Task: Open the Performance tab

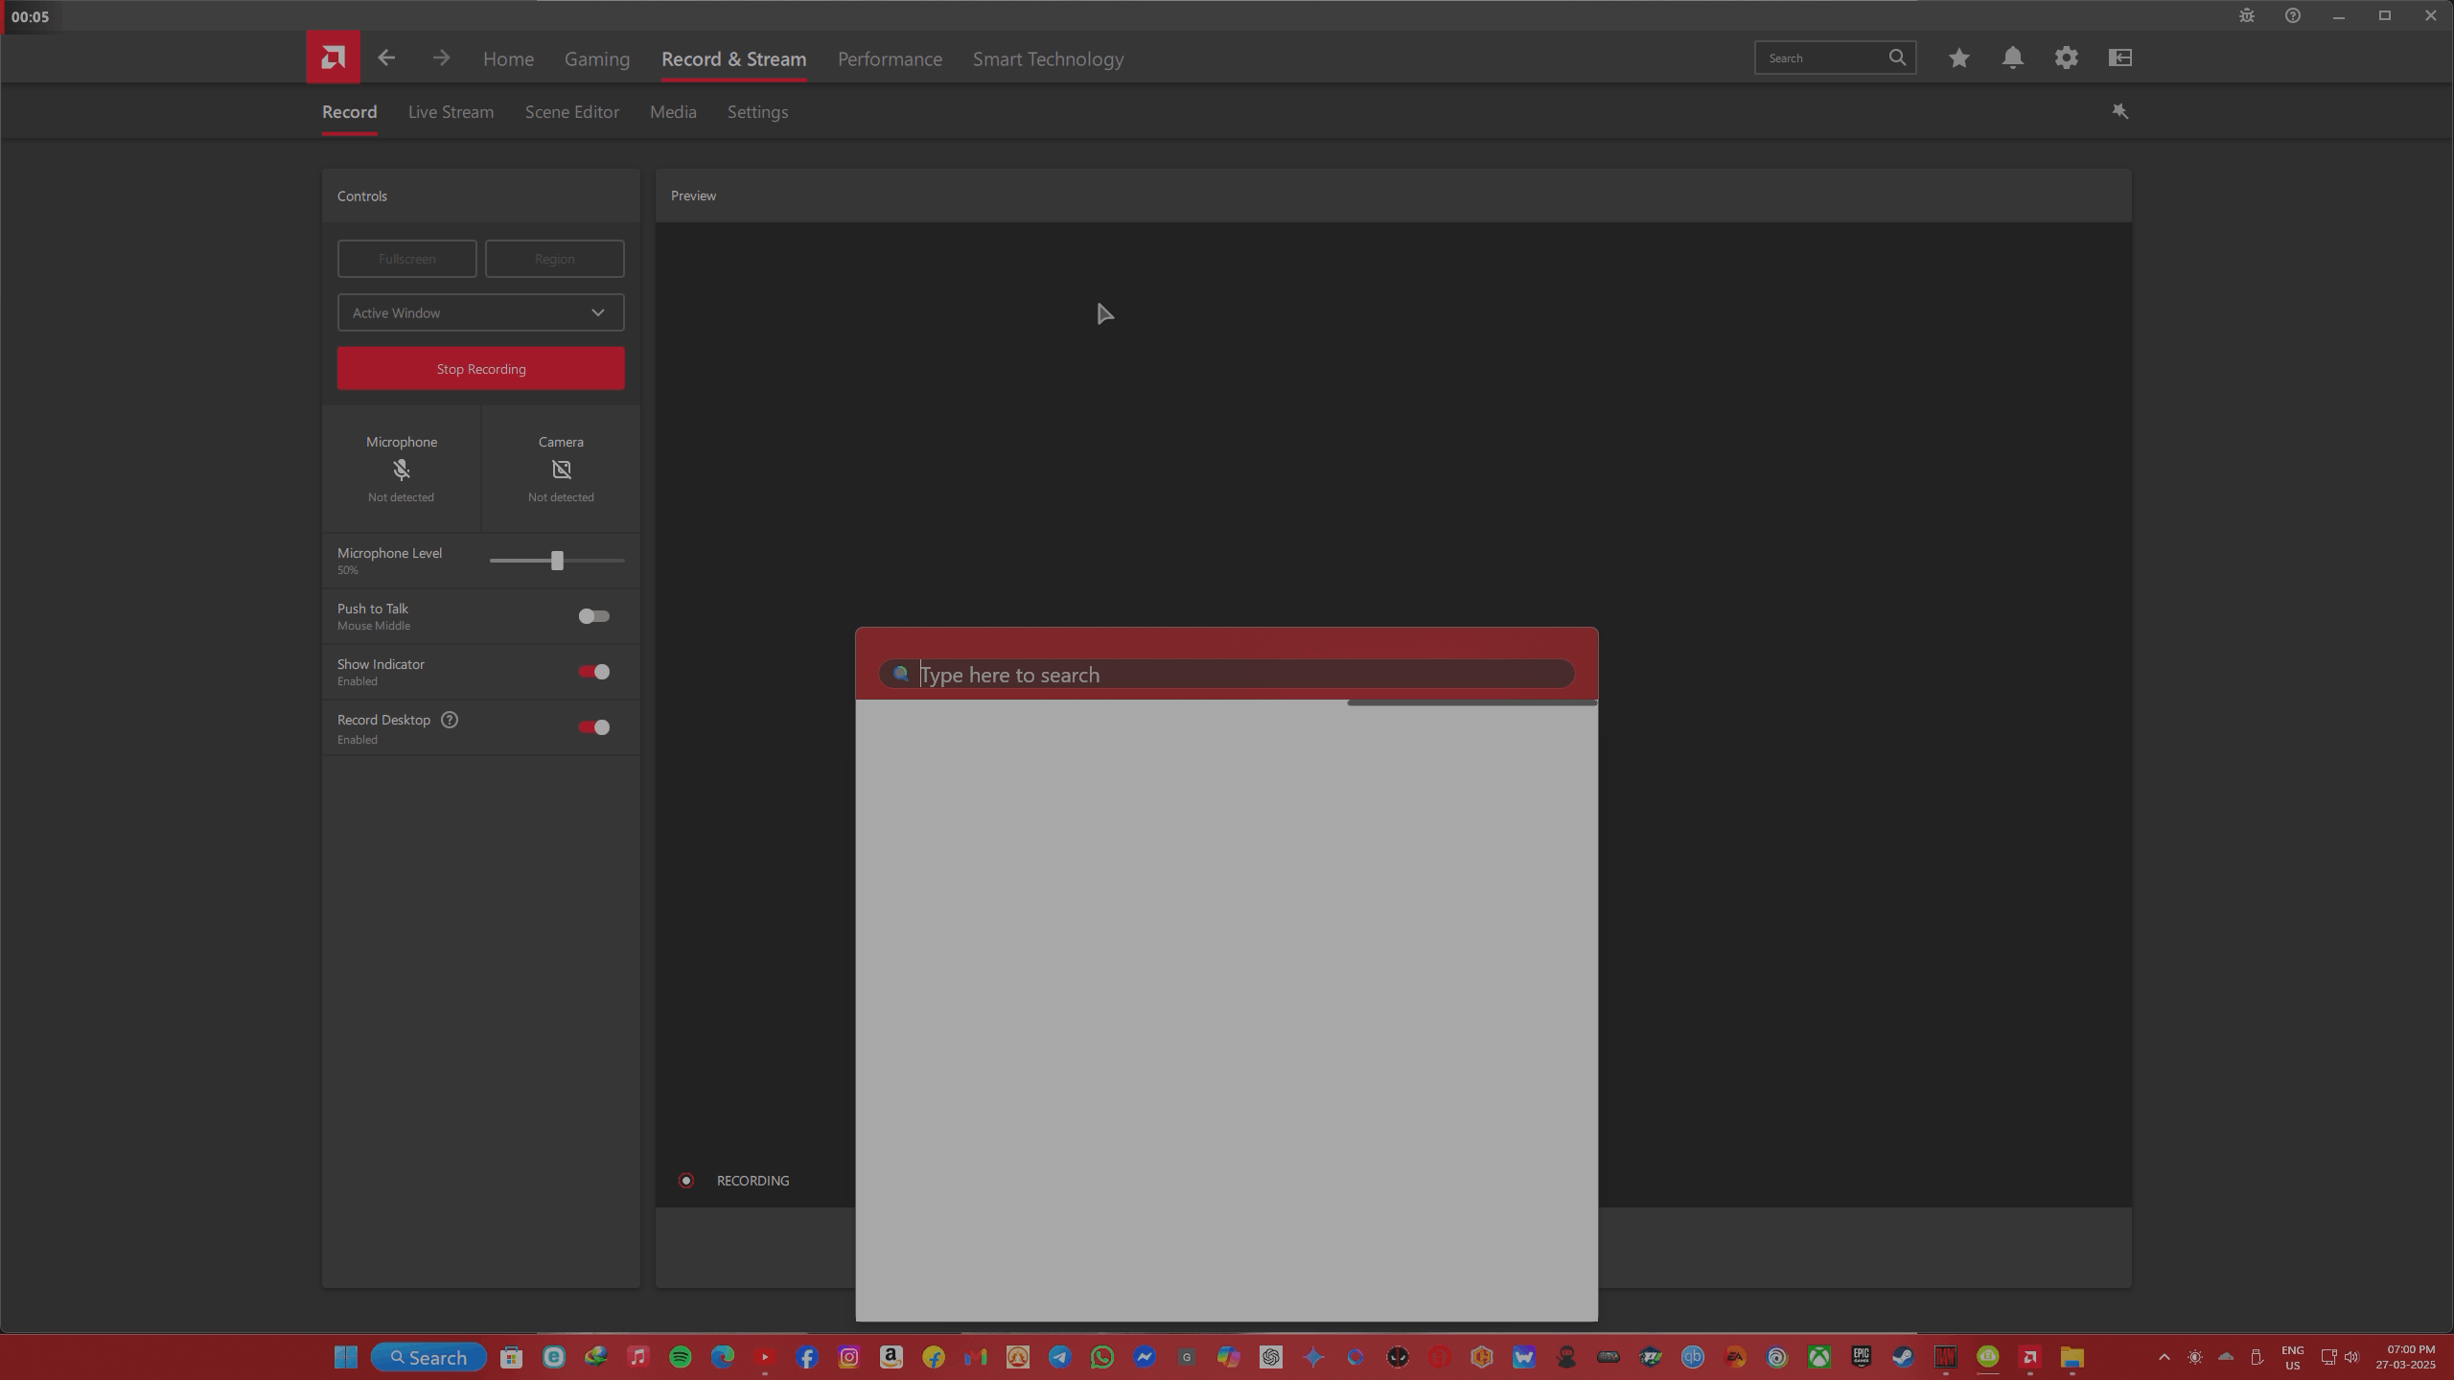Action: [x=890, y=58]
